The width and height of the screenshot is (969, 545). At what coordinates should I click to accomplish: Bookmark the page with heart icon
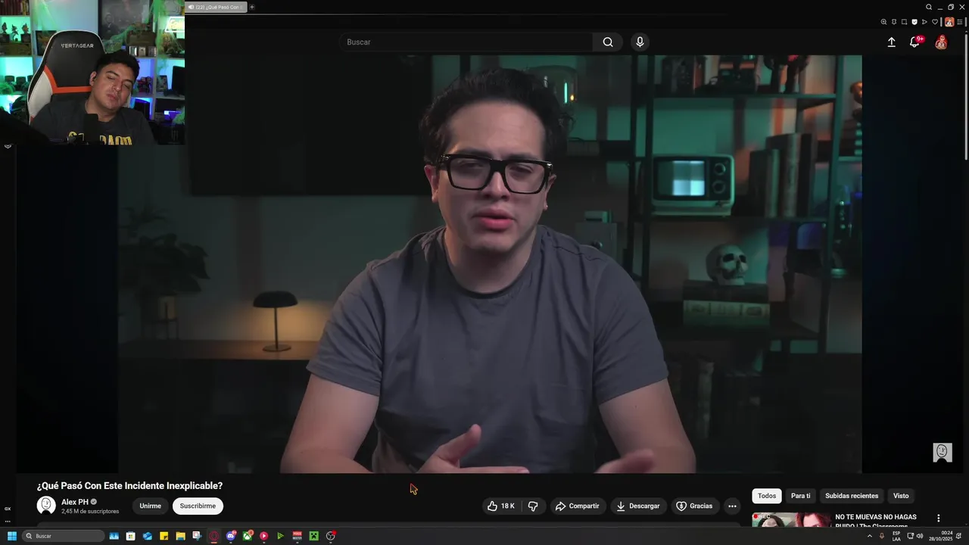pos(935,22)
